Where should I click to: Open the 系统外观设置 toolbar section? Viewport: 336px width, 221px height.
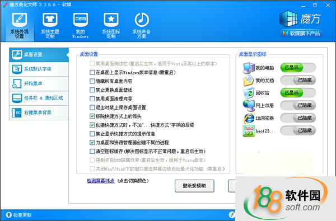(x=20, y=26)
